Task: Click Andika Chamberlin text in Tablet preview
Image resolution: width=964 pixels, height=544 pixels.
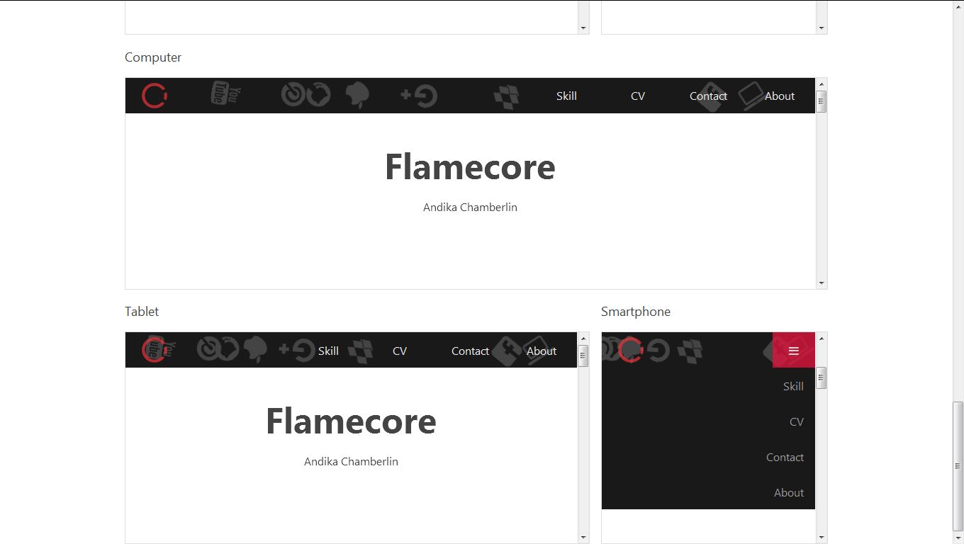Action: 351,461
